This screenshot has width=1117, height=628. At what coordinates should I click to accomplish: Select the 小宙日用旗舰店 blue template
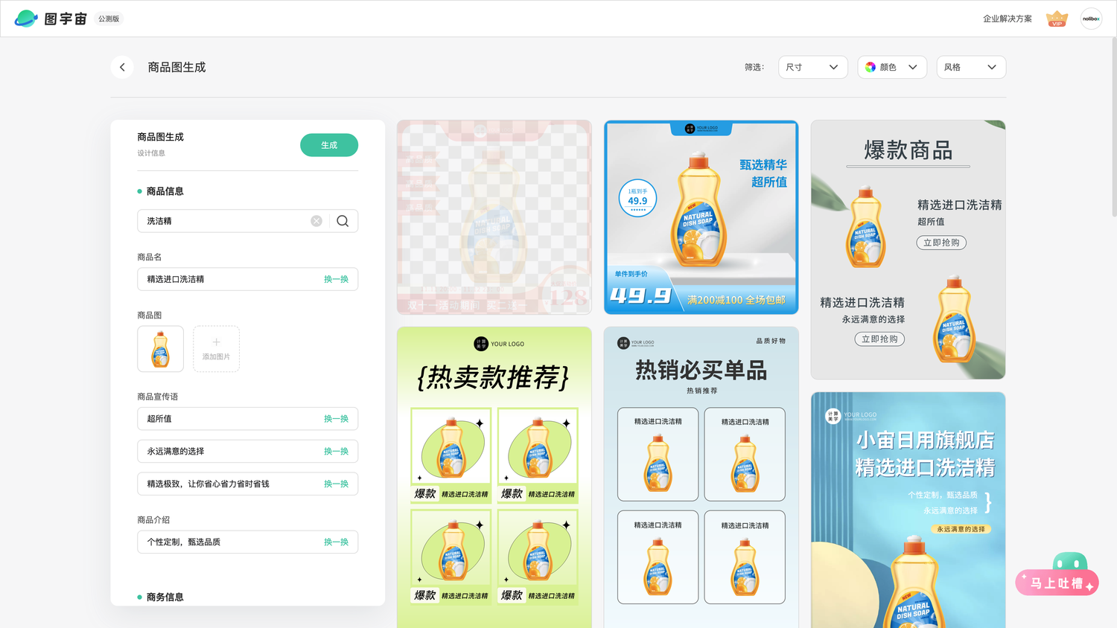coord(908,510)
